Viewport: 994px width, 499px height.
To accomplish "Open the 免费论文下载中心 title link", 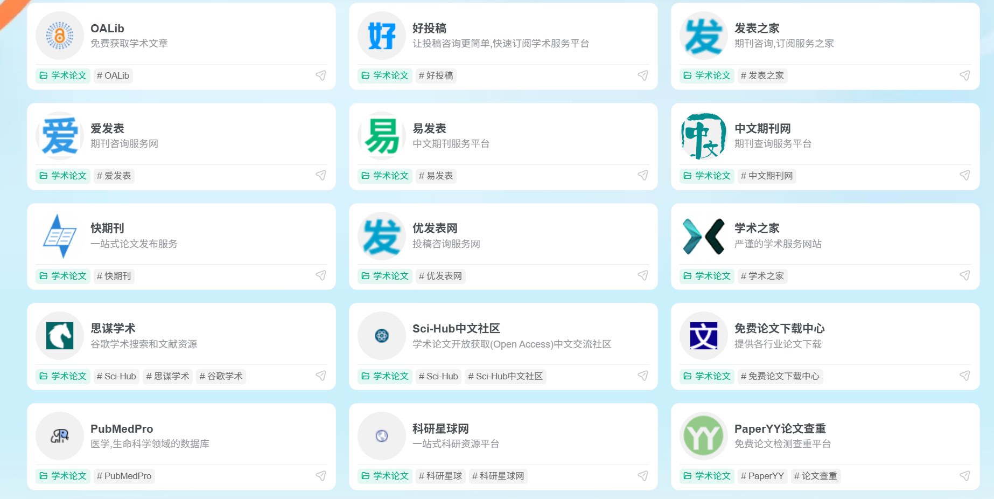I will (779, 328).
